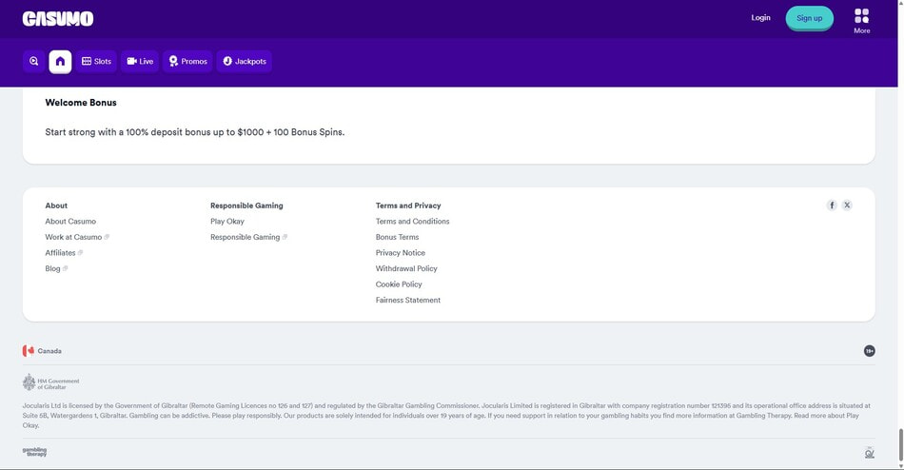Click the 100% deposit bonus description text
This screenshot has width=904, height=470.
pyautogui.click(x=195, y=132)
